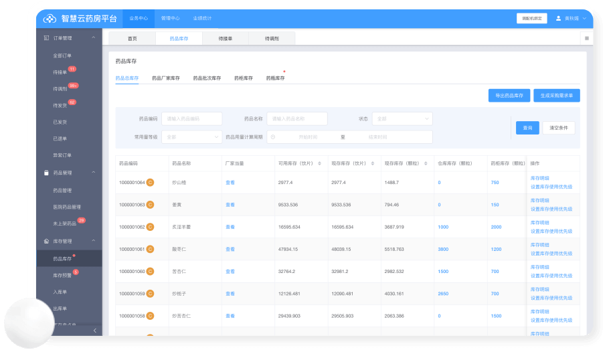Image resolution: width=607 pixels, height=354 pixels.
Task: Click the 订单管理 list icon in sidebar
Action: coord(46,38)
